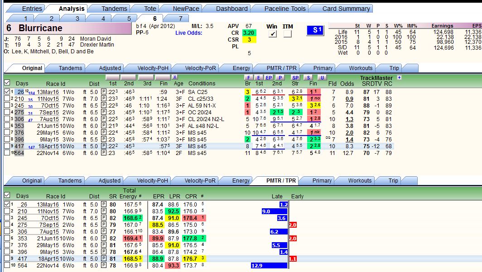Click P surface icon in 7Oct15 PMTR row
Viewport: 482px width, 272px height.
click(104, 218)
